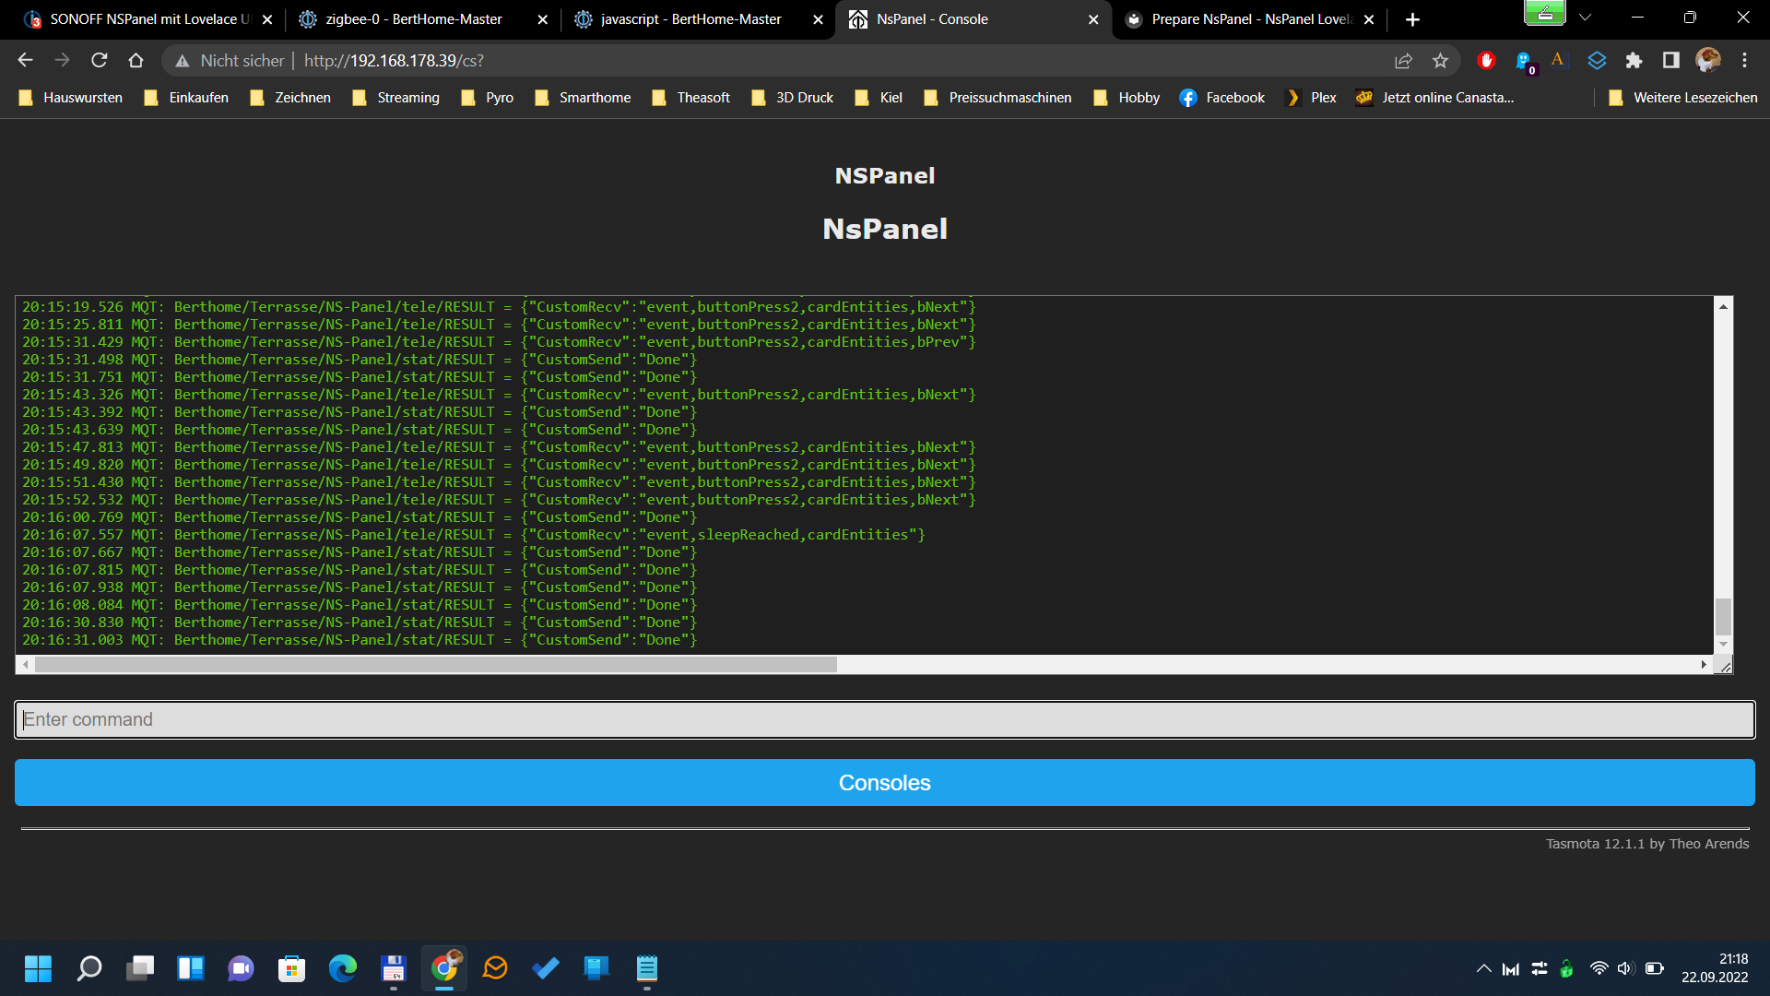Open taskbar clock and date
Image resolution: width=1770 pixels, height=996 pixels.
click(x=1715, y=968)
